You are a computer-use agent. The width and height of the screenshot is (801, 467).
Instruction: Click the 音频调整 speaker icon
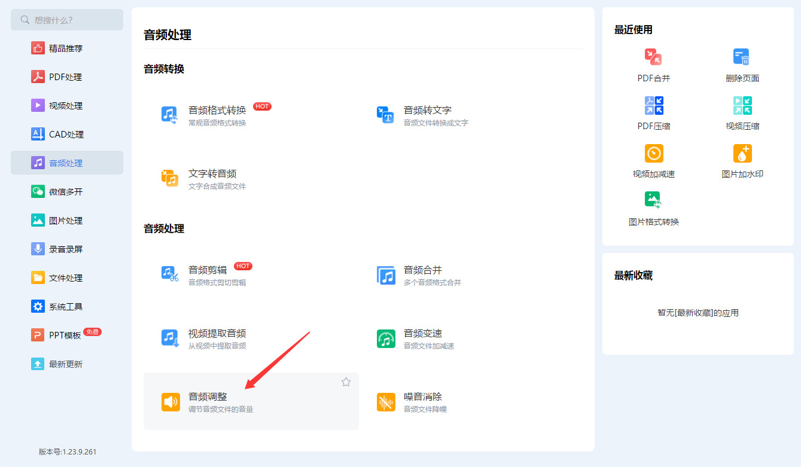point(170,402)
